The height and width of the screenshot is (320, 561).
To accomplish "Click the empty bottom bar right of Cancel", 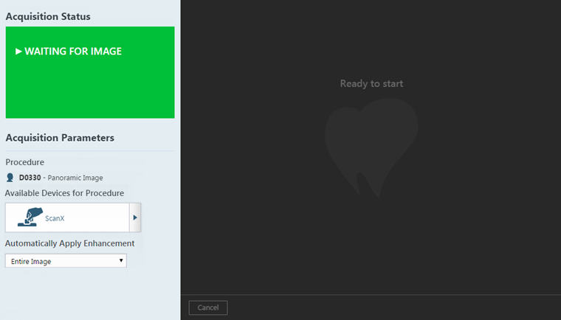I will pyautogui.click(x=391, y=307).
